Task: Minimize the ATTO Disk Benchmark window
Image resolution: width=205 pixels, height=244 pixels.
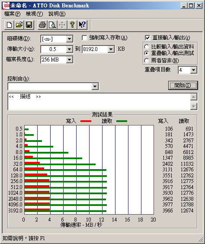Action: [x=184, y=6]
